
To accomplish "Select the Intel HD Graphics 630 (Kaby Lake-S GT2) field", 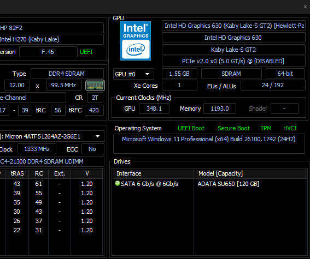I will pyautogui.click(x=233, y=26).
